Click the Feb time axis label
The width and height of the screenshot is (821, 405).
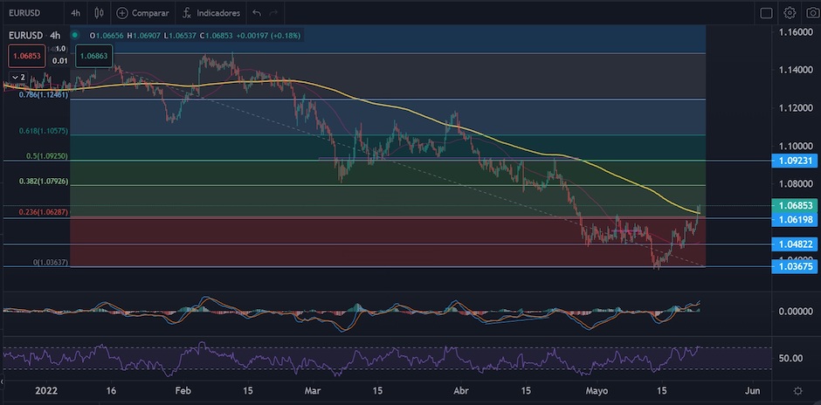tap(183, 391)
